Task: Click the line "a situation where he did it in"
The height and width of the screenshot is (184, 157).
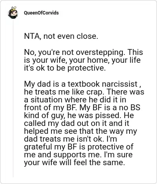Action: coord(75,100)
